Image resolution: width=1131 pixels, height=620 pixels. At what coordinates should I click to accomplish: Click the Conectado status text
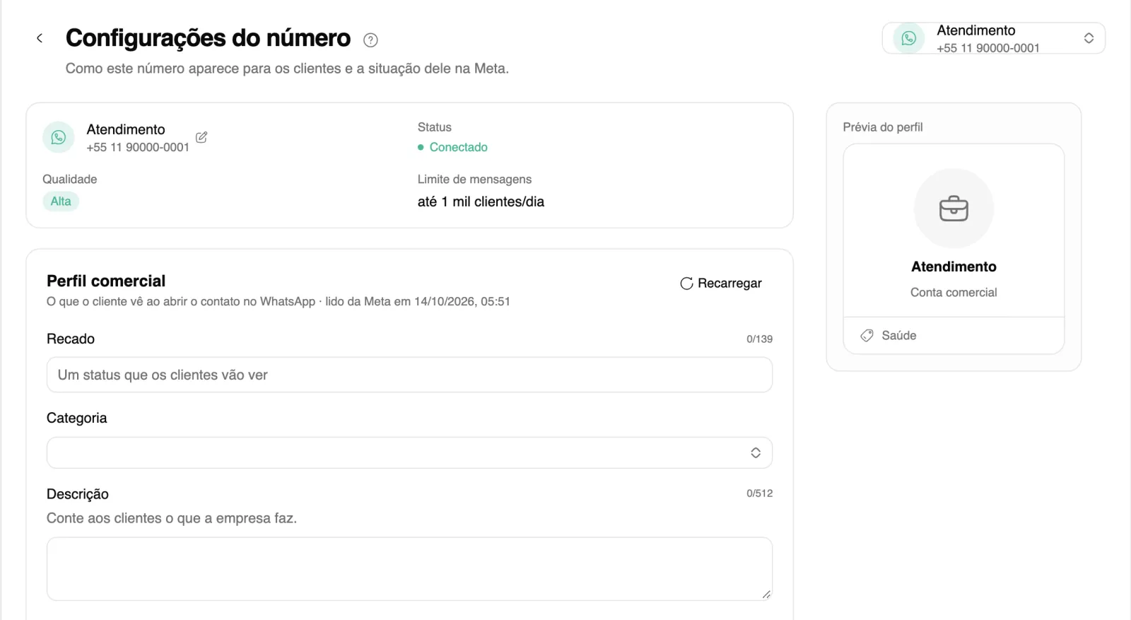point(459,147)
